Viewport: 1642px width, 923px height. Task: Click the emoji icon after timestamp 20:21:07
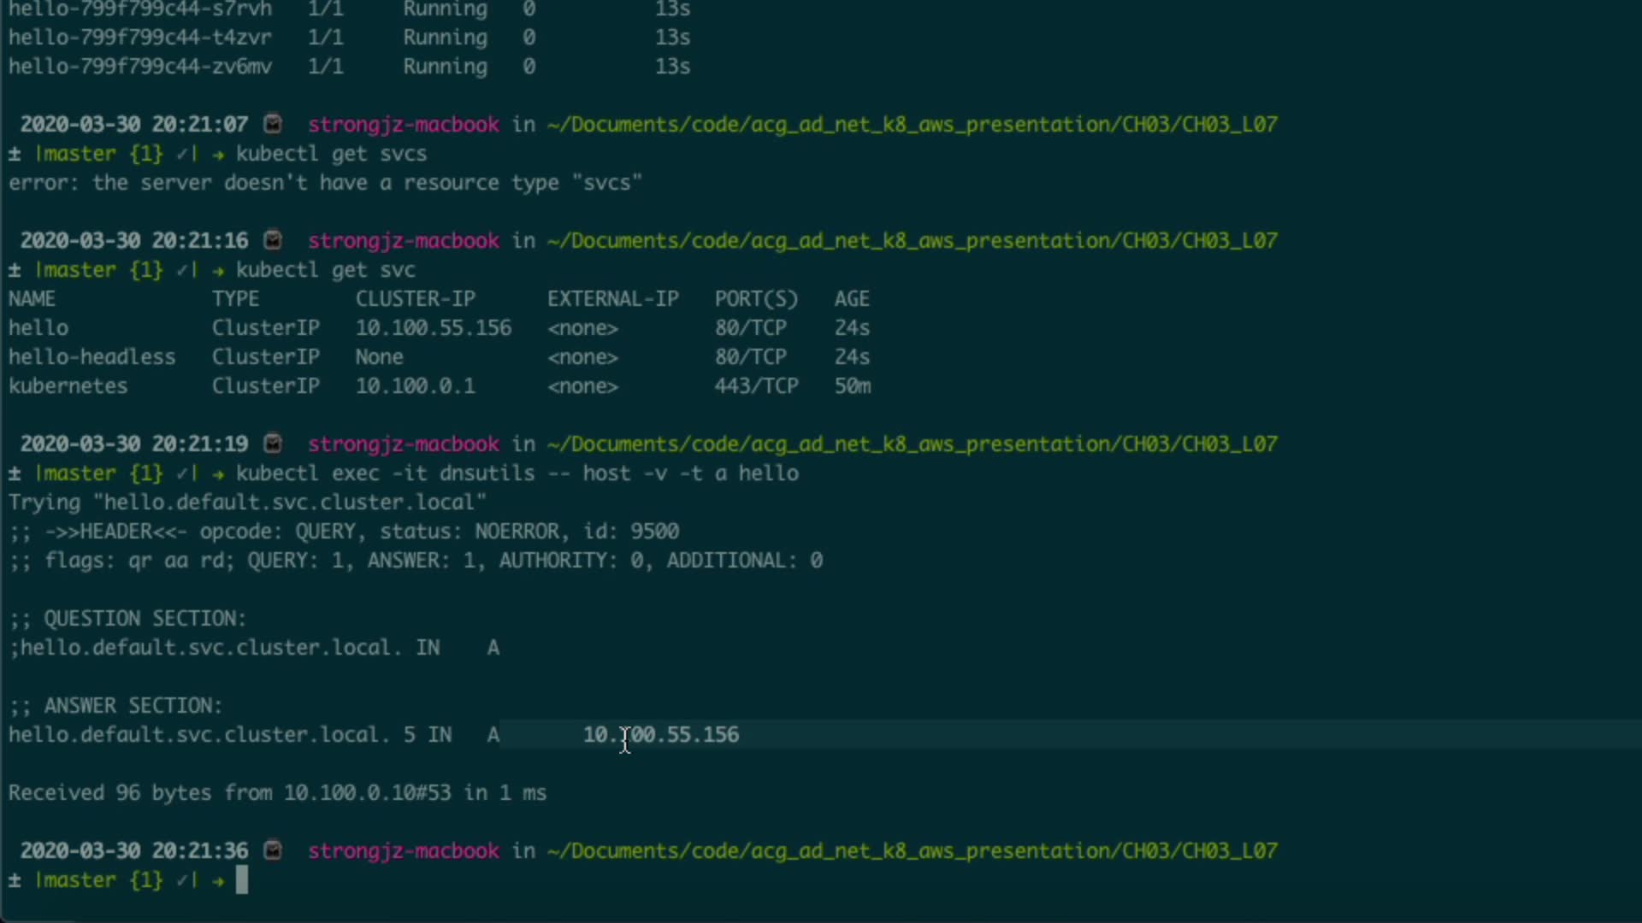coord(273,124)
